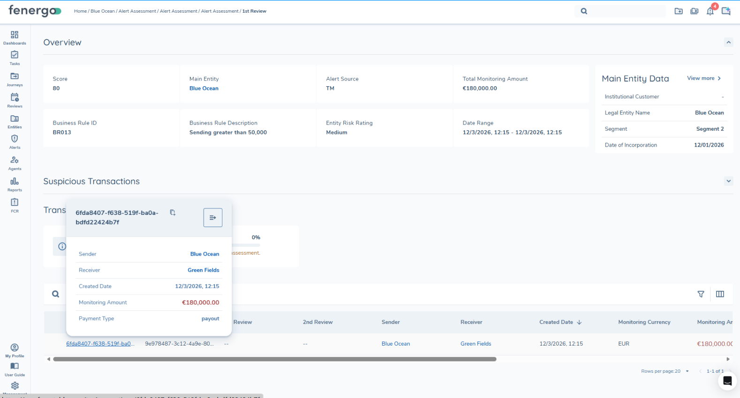Open the messages icon in header

[726, 11]
